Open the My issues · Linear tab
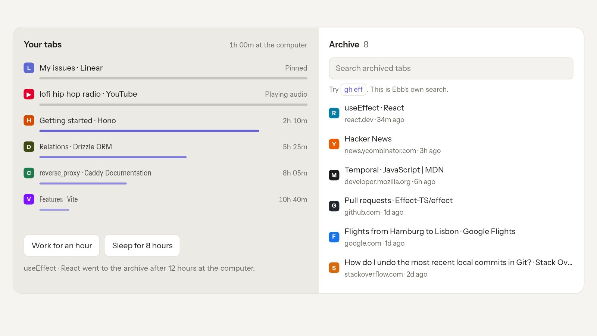The width and height of the screenshot is (597, 336). (x=165, y=71)
